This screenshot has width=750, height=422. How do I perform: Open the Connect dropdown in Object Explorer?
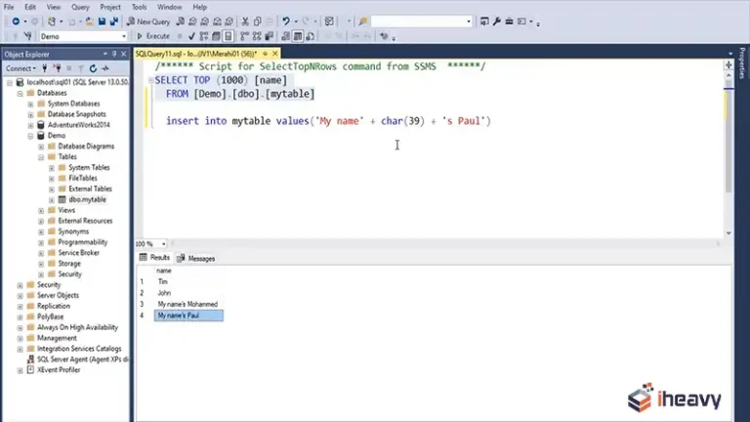pos(21,69)
